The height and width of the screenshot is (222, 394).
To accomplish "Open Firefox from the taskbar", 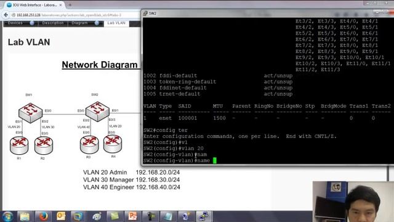I will pos(43,216).
